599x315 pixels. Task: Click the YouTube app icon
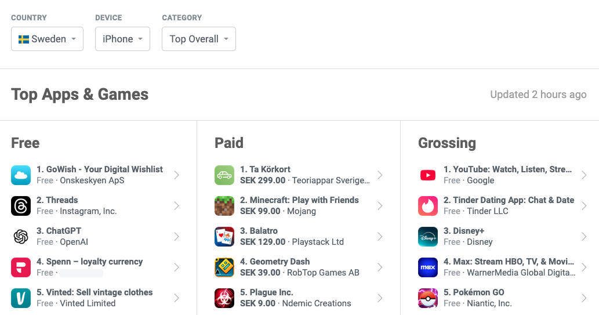pos(428,175)
